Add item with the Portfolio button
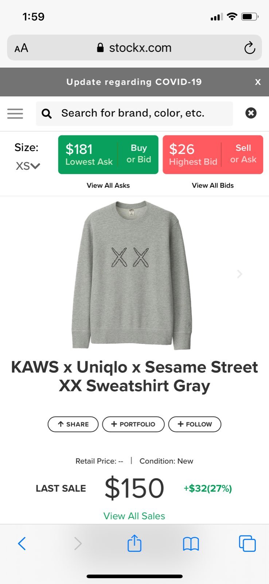The height and width of the screenshot is (584, 269). [x=133, y=424]
